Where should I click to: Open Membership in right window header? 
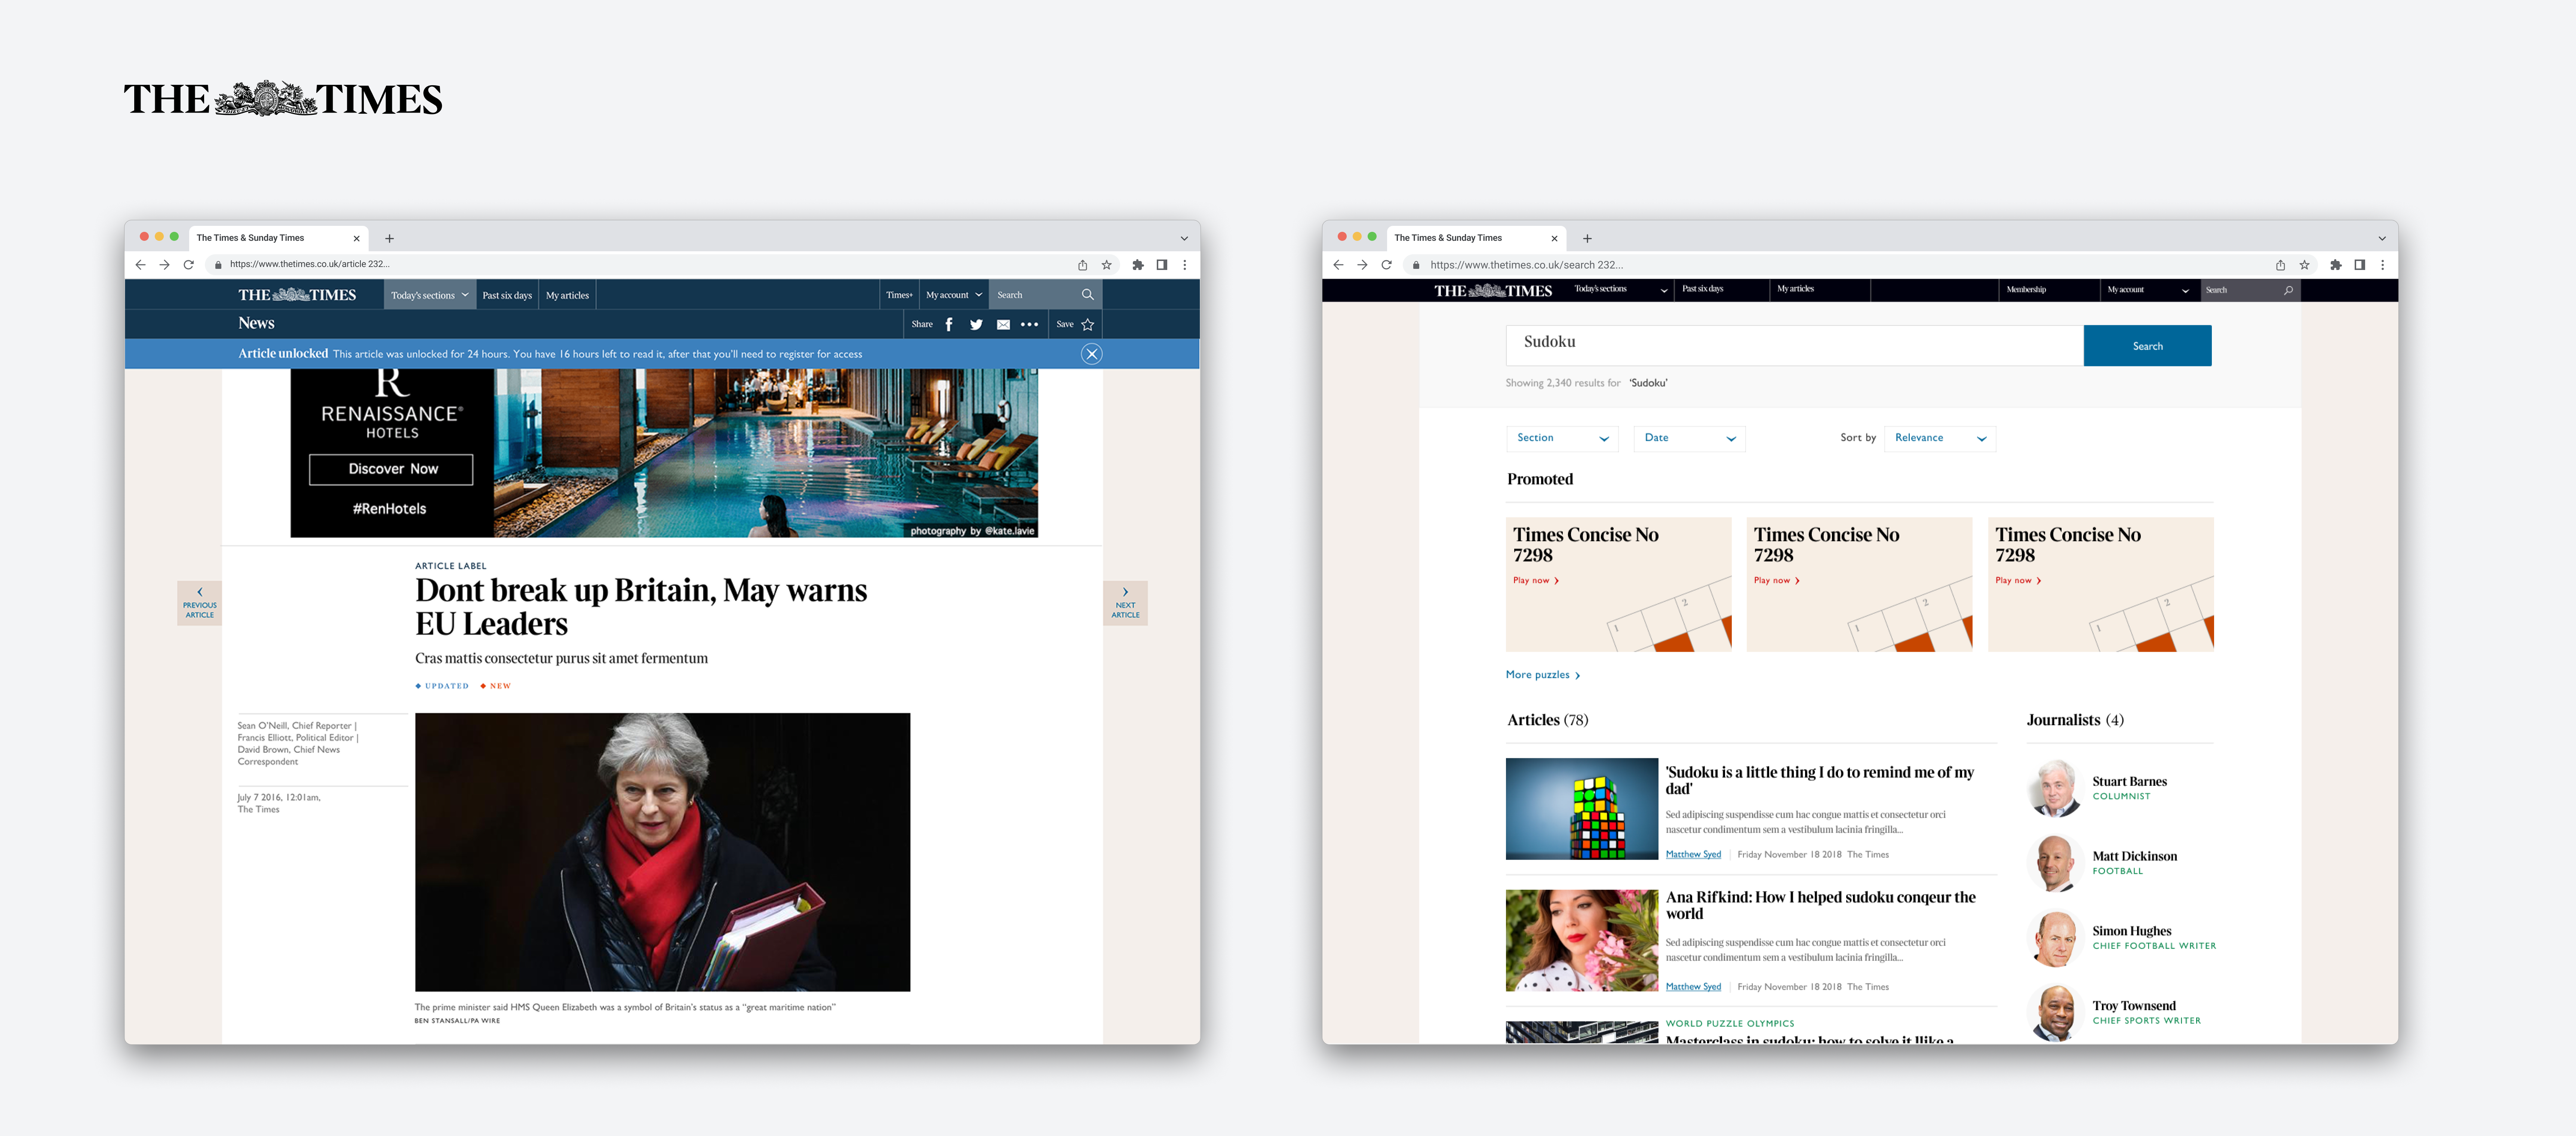pos(2026,290)
